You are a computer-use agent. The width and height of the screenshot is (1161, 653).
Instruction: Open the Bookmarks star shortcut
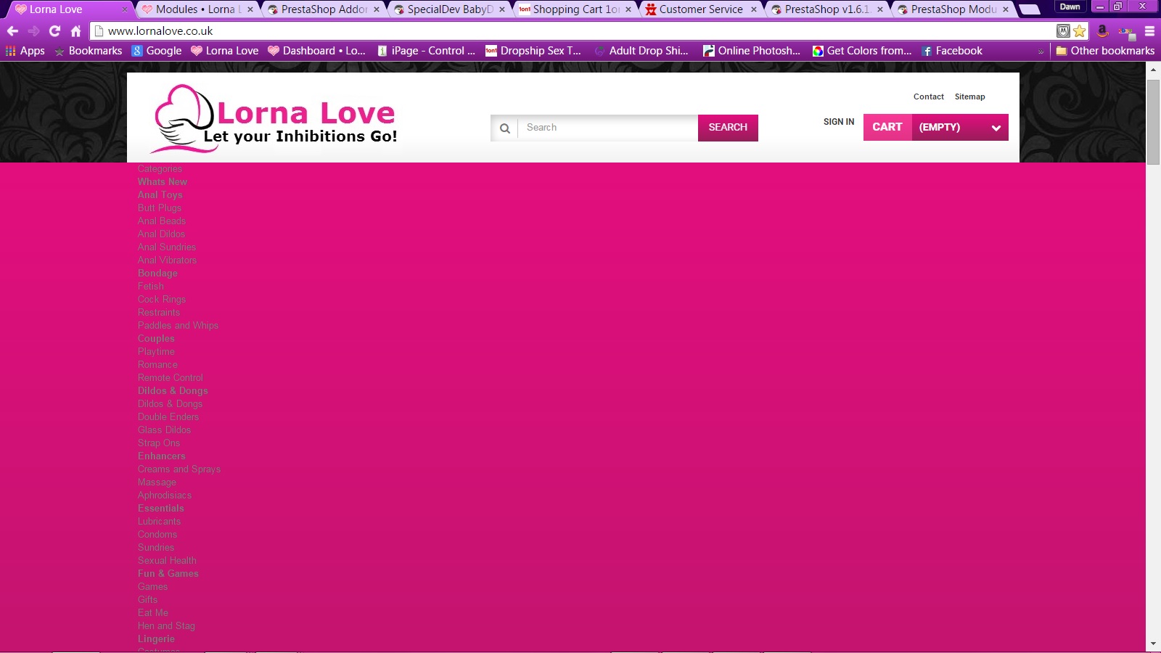tap(89, 51)
